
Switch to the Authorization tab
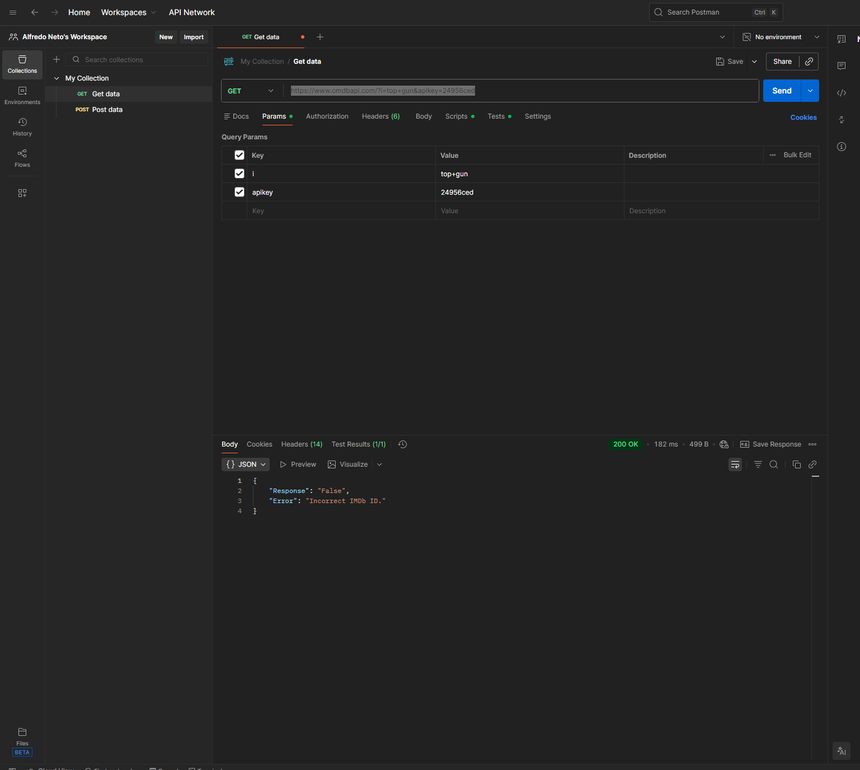327,116
